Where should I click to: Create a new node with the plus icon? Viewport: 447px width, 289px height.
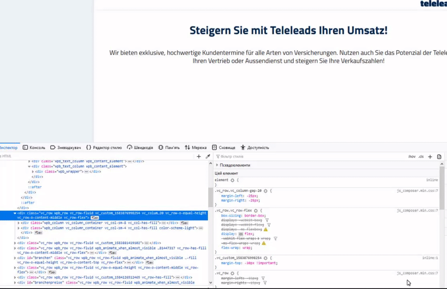pos(199,156)
